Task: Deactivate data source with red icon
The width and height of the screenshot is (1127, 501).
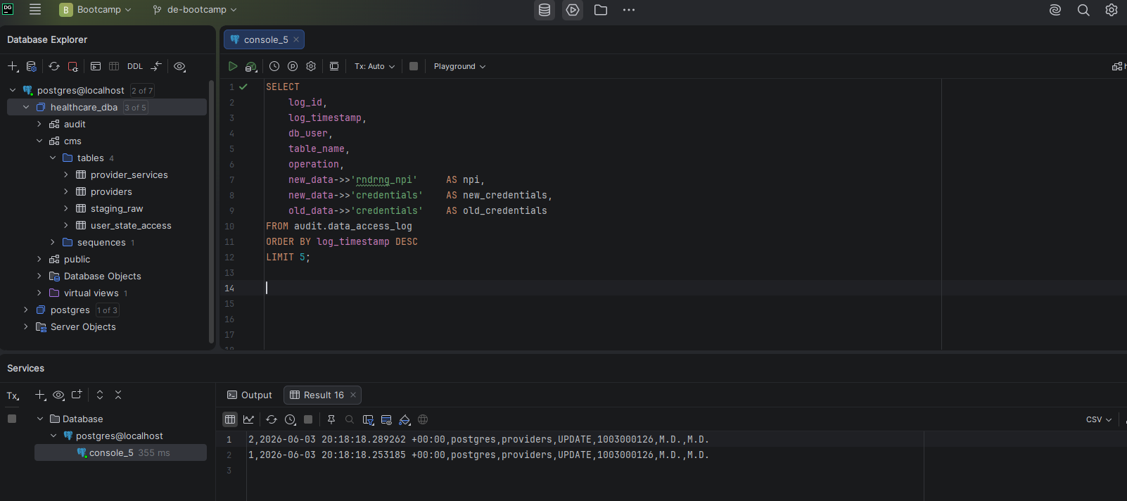Action: (72, 66)
